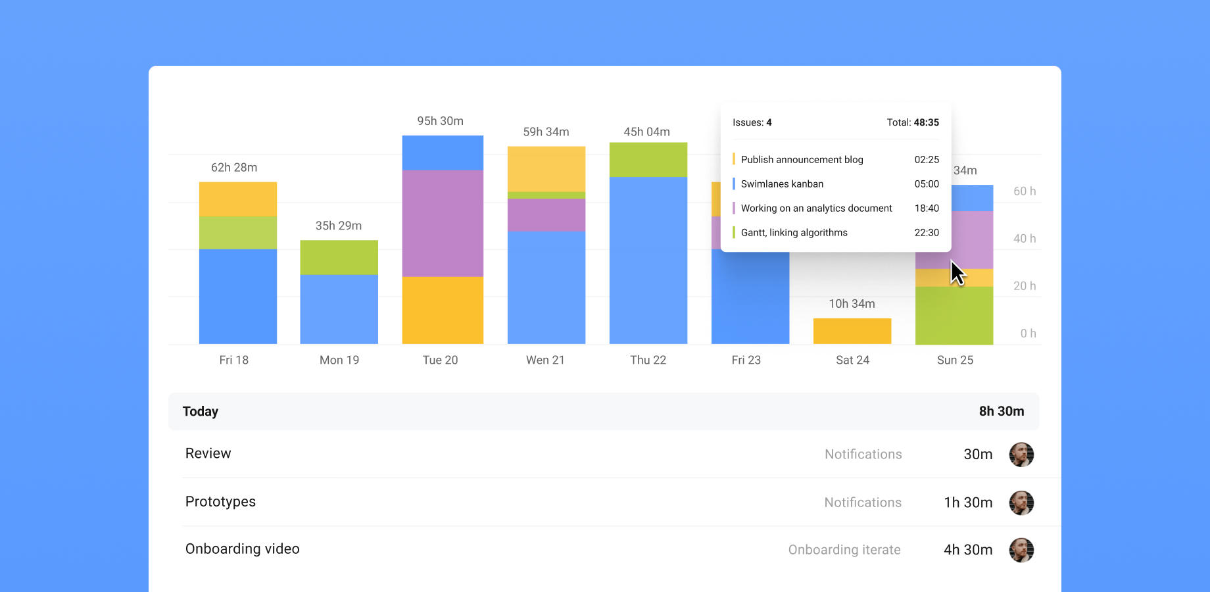
Task: Click the blue segment of the Mon 19 bar
Action: (x=339, y=308)
